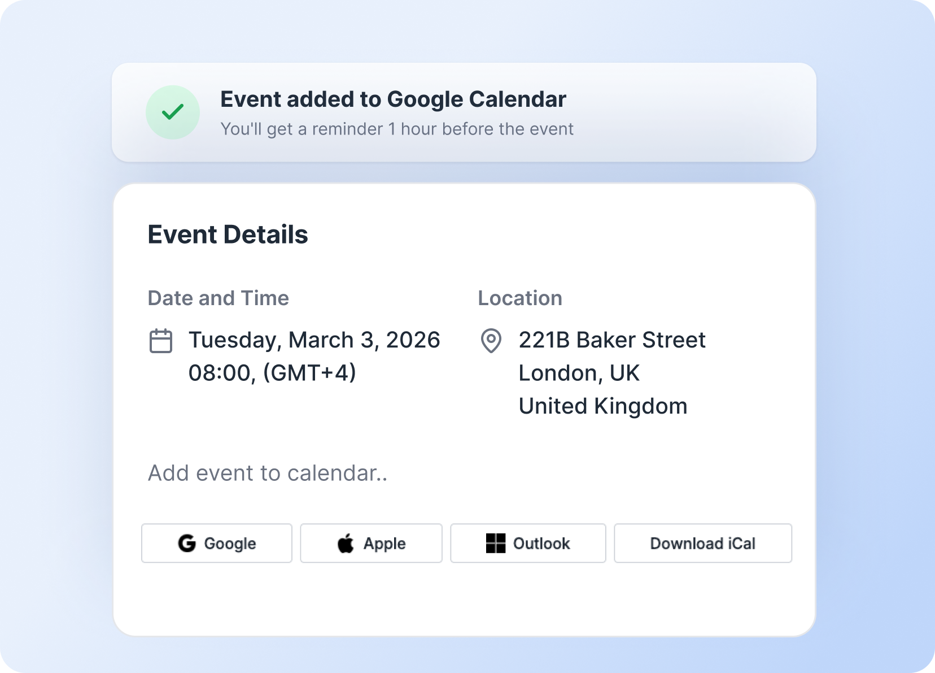
Task: Add event using the Google button
Action: tap(217, 543)
